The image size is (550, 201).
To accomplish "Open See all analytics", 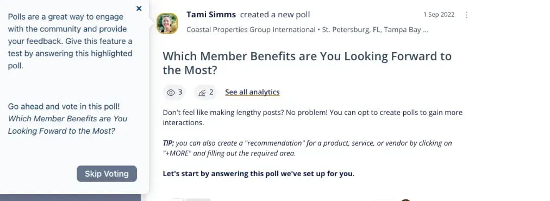I will click(252, 92).
